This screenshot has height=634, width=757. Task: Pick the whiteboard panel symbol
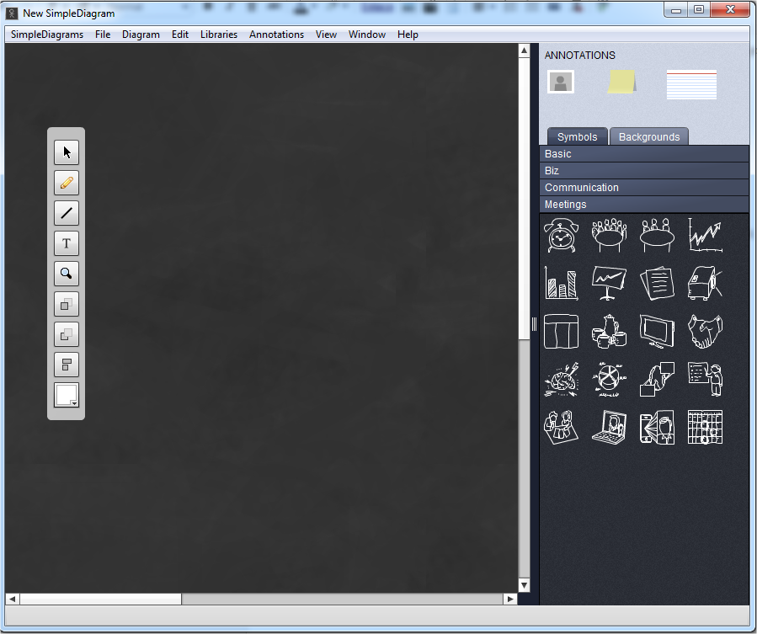(561, 331)
